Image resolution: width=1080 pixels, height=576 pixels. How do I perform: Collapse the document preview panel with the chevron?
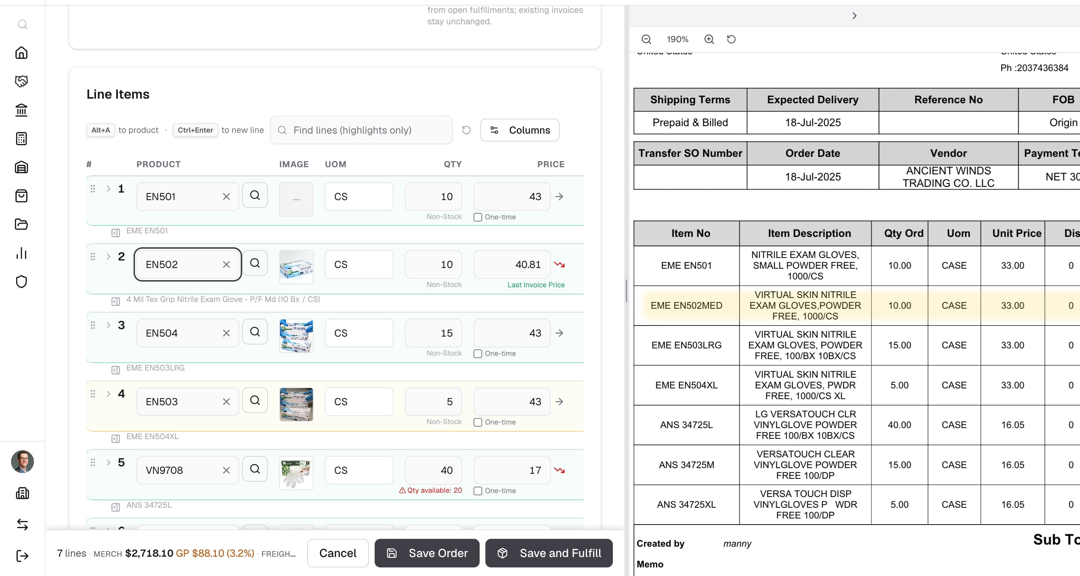854,16
